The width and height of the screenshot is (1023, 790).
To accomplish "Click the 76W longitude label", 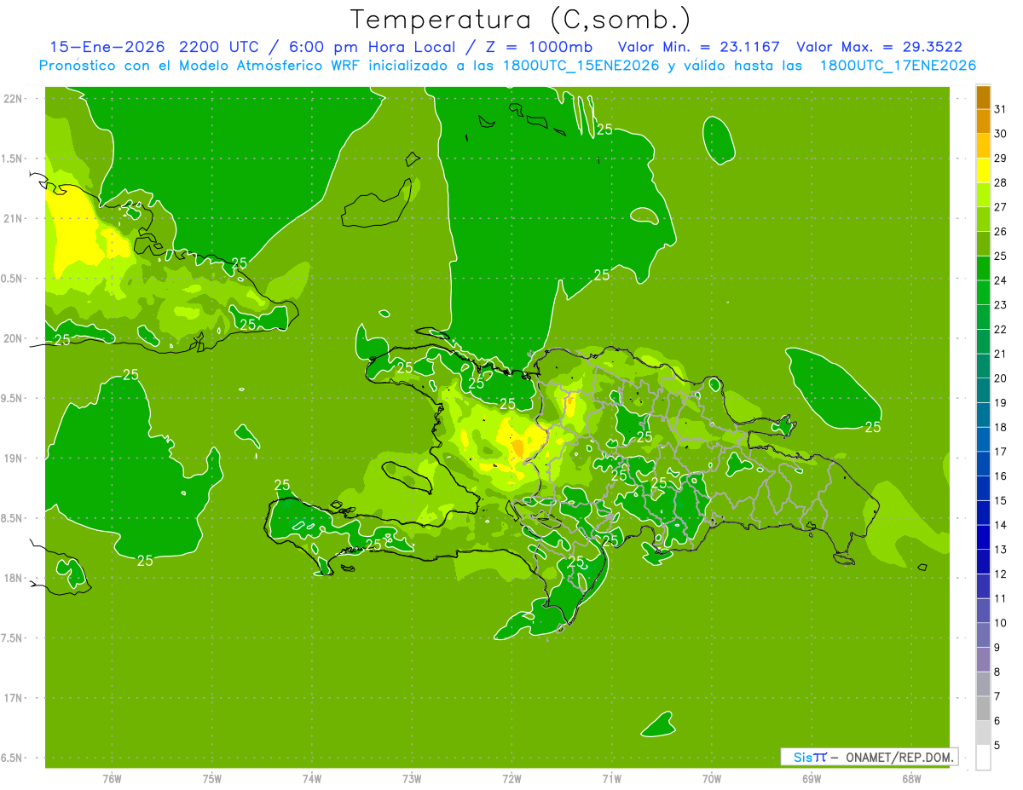I will [112, 779].
